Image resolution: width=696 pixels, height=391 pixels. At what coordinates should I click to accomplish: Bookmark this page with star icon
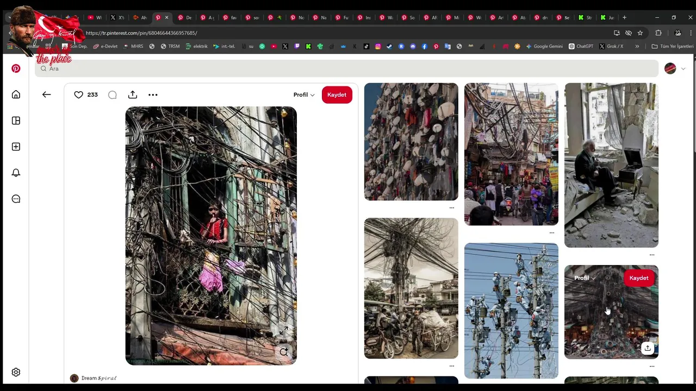coord(640,33)
